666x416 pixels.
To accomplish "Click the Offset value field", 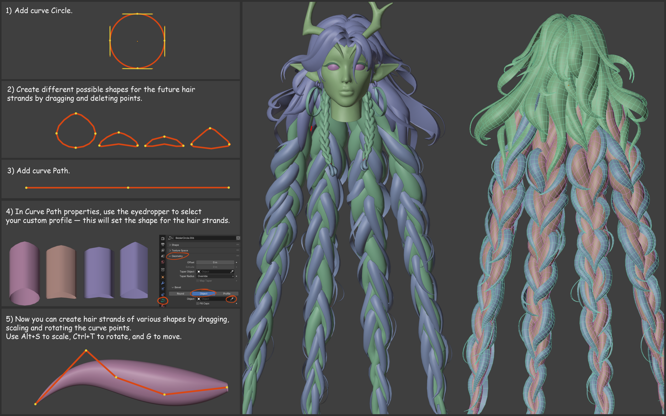I will tap(215, 262).
